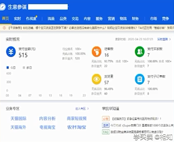Click the 进入专区 link
174x142 pixels.
tap(80, 108)
